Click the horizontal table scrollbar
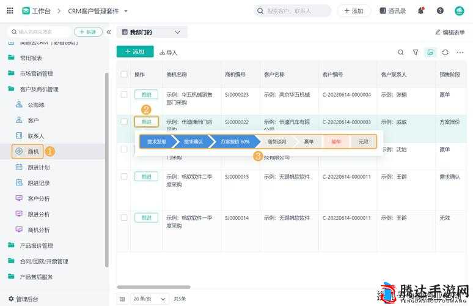This screenshot has height=306, width=473. point(153,287)
